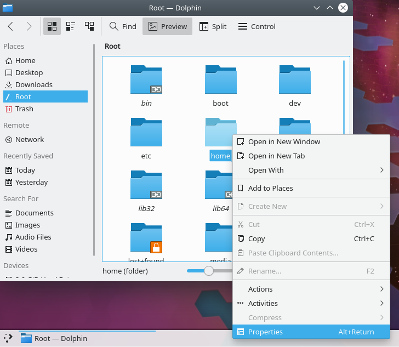Click the home (folder) status text

coord(125,271)
